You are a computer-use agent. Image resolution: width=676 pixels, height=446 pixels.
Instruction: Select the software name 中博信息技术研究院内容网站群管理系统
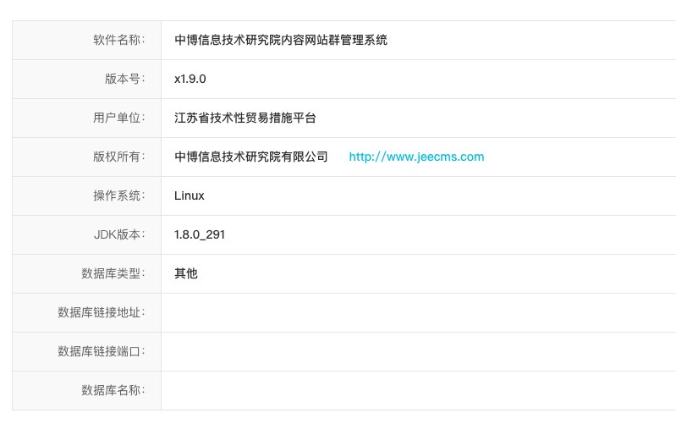coord(281,40)
